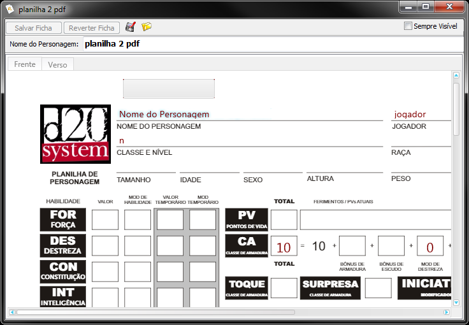Click the d20 system logo
Screen dimensions: 469x325
(75, 133)
